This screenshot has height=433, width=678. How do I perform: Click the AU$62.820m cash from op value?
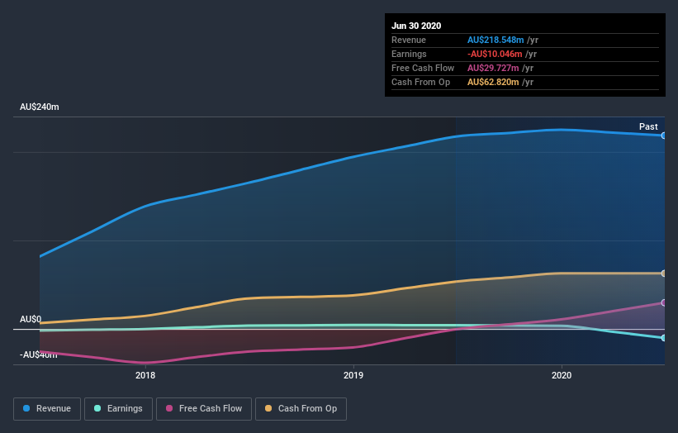point(493,82)
